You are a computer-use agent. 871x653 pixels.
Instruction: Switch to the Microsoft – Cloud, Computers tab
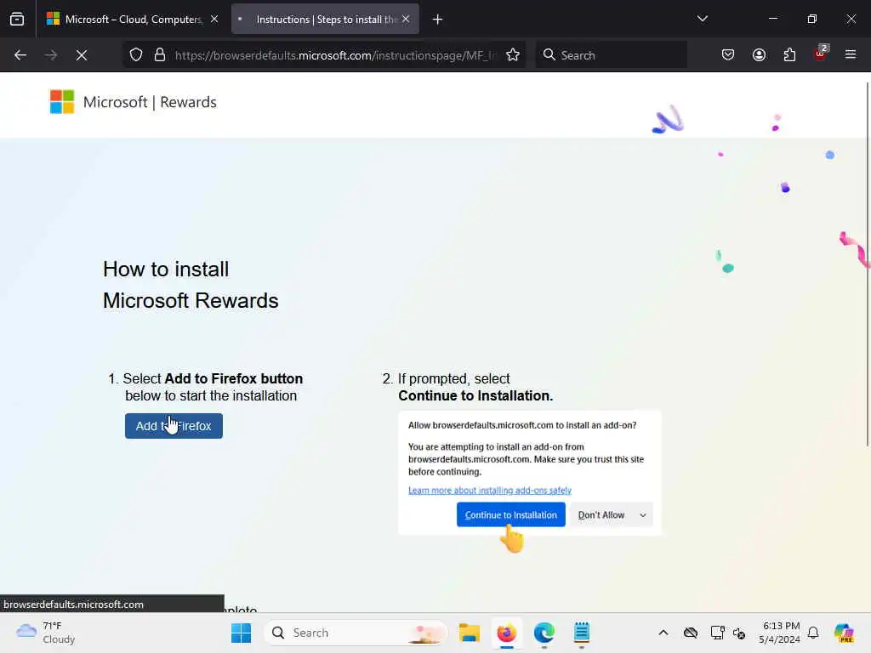[130, 20]
